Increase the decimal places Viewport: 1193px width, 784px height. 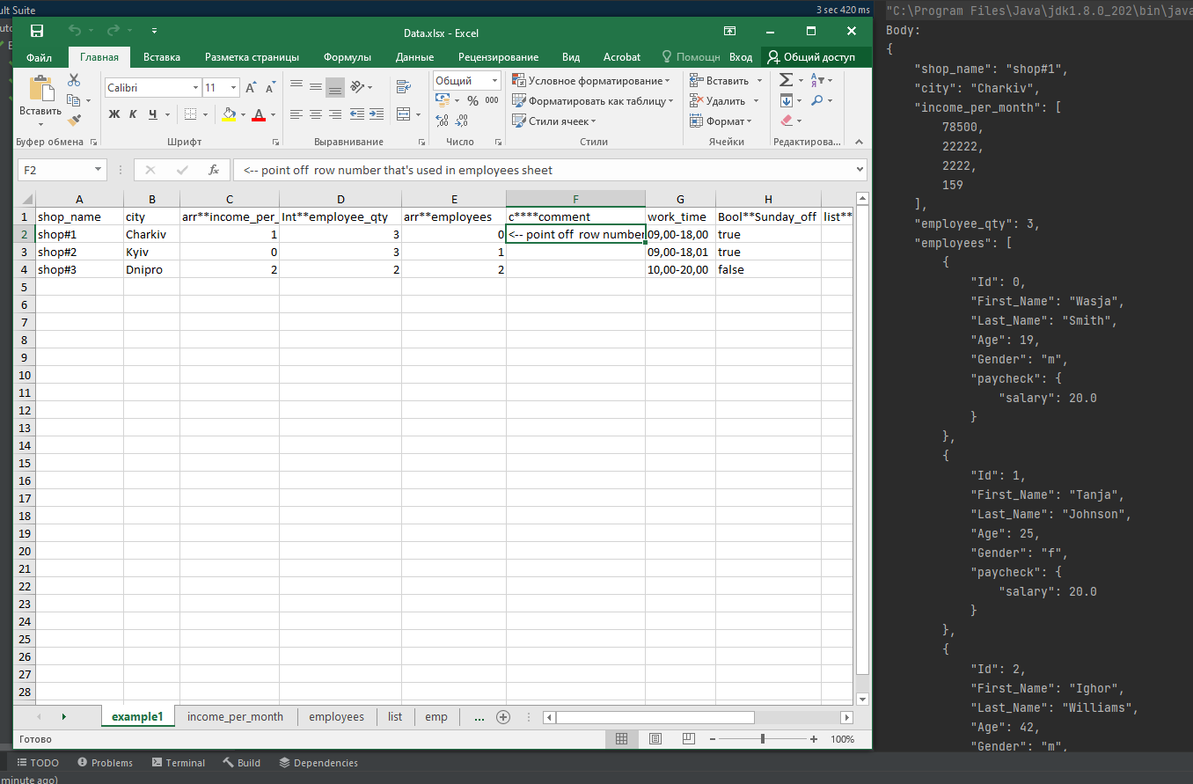pyautogui.click(x=443, y=121)
